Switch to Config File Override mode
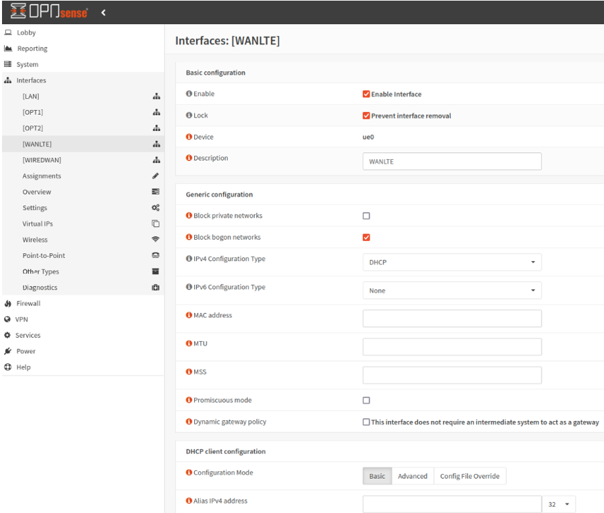Screen dimensions: 604x513 [470, 476]
